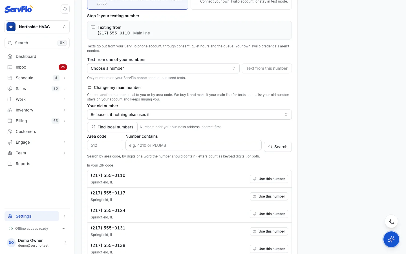The height and width of the screenshot is (254, 406).
Task: Click the Work briefcase icon
Action: [10, 99]
